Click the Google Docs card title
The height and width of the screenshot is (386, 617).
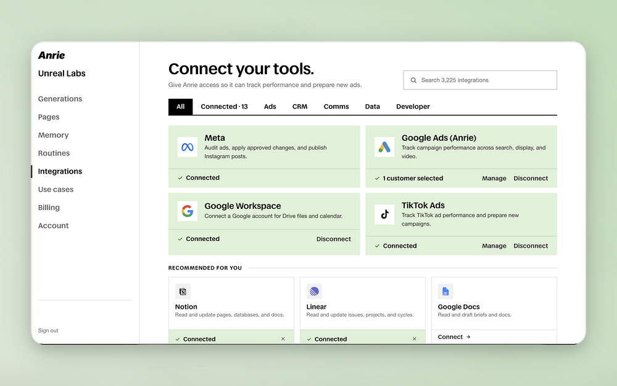459,307
